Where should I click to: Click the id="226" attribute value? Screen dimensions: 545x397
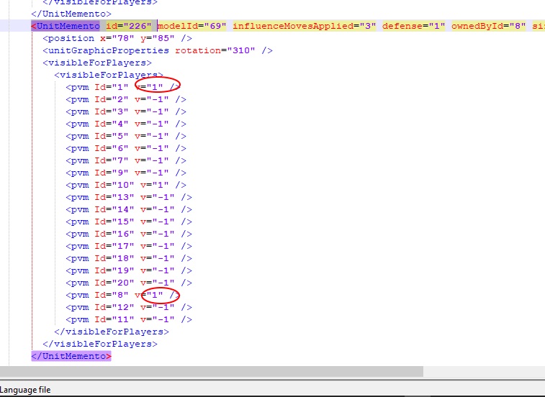tap(138, 26)
